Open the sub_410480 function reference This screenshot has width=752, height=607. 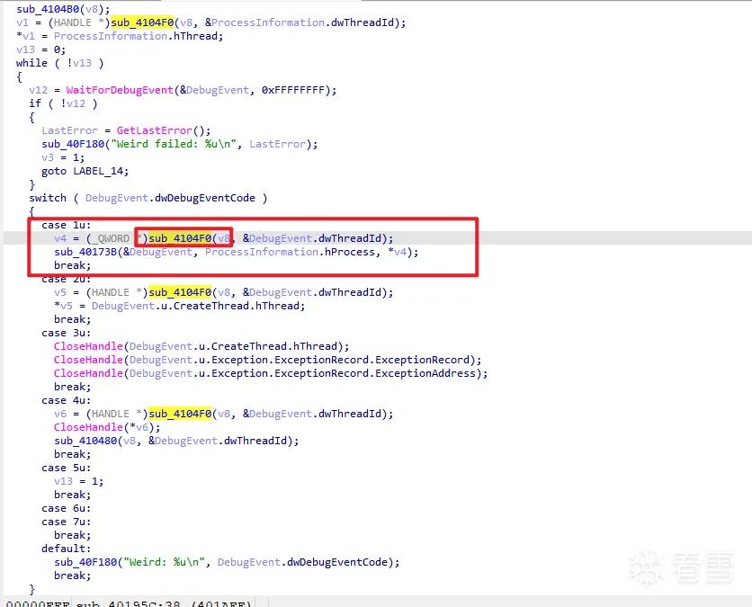click(85, 441)
